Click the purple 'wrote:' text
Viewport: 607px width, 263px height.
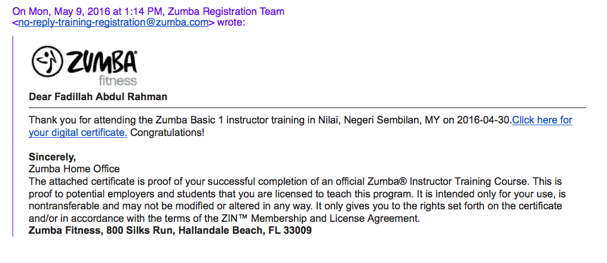[x=231, y=23]
